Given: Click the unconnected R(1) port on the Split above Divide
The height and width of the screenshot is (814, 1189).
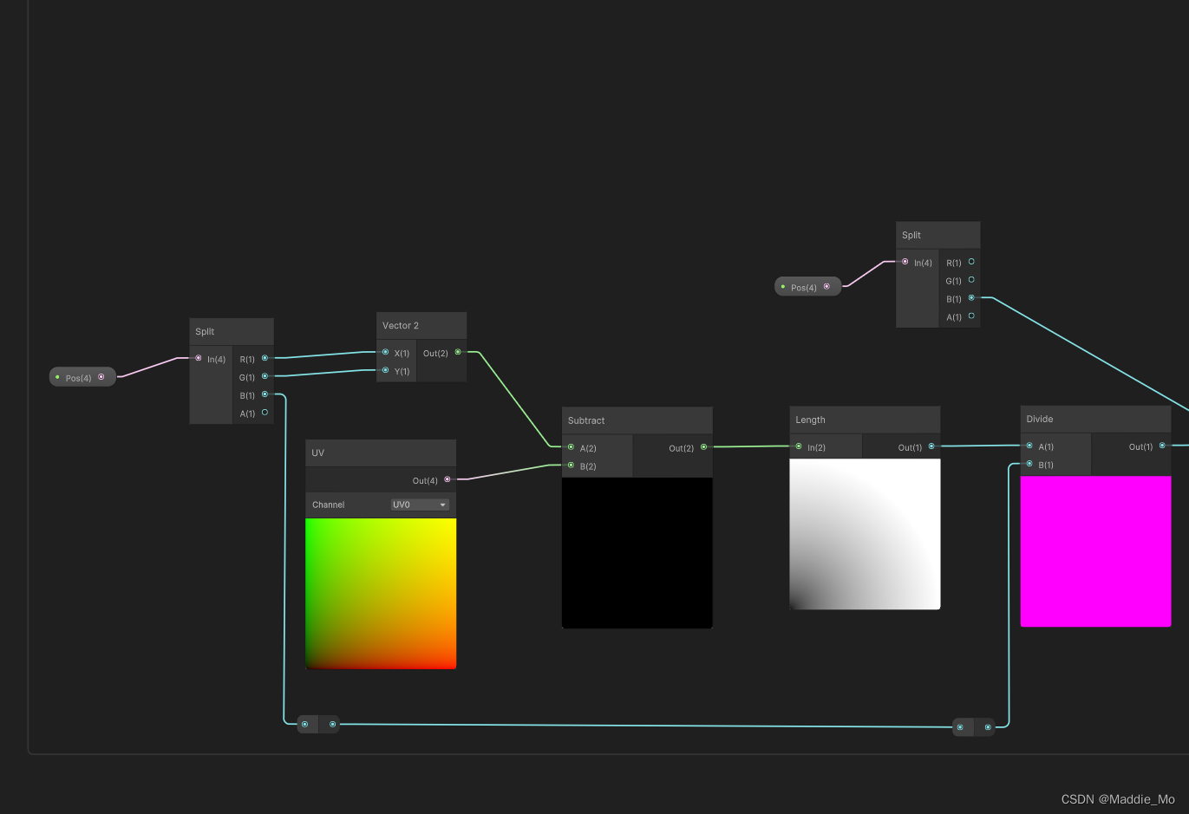Looking at the screenshot, I should click(x=971, y=262).
